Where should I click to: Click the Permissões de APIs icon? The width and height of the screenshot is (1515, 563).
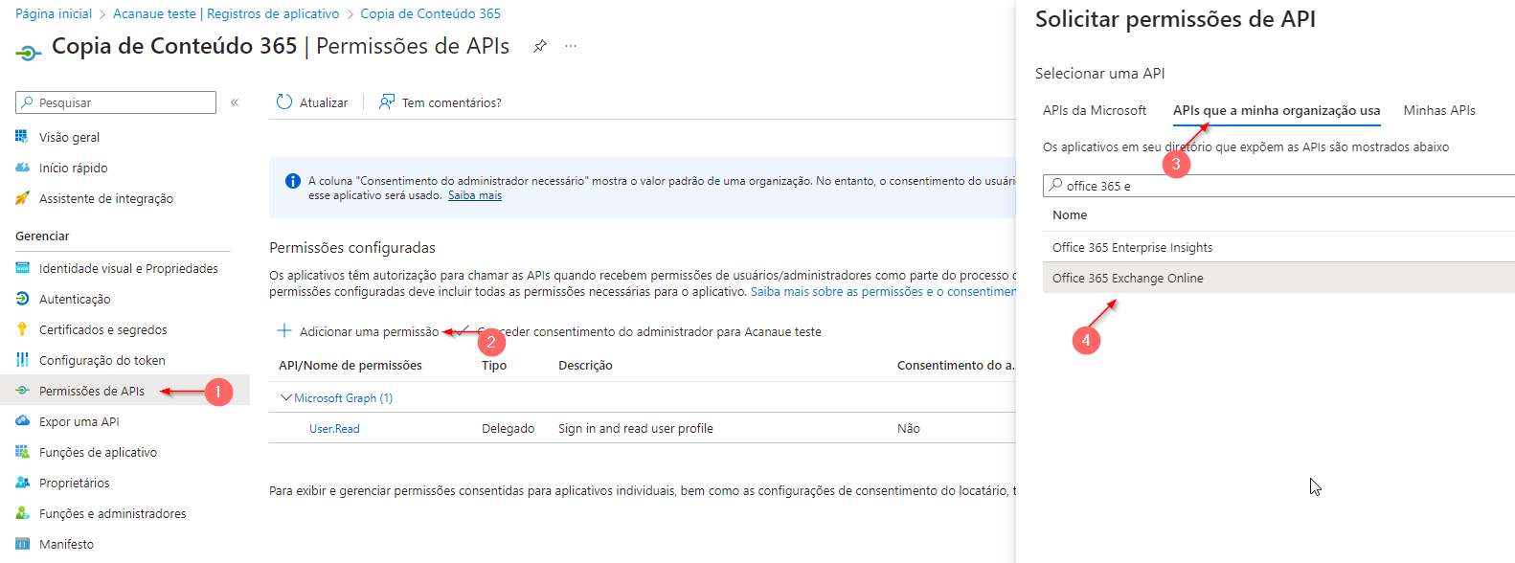coord(22,391)
